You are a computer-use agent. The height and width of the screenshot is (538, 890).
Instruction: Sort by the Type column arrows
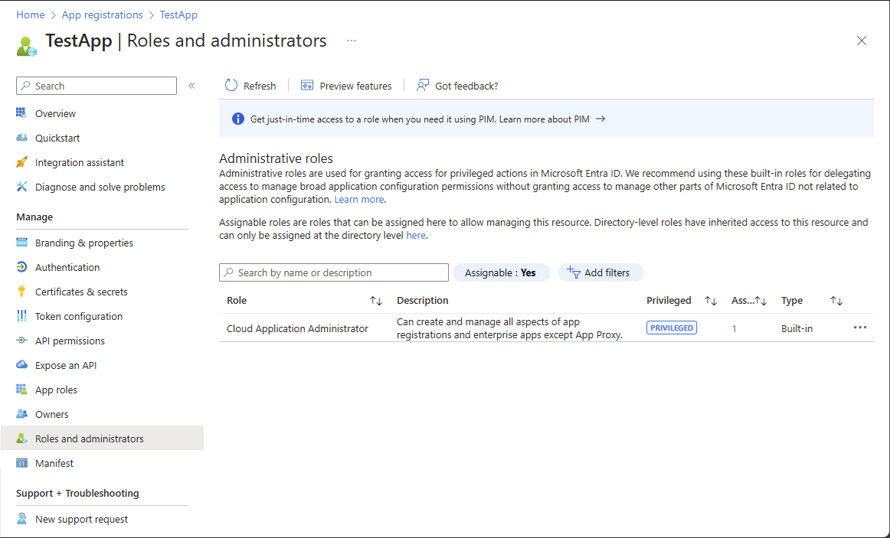pos(836,301)
